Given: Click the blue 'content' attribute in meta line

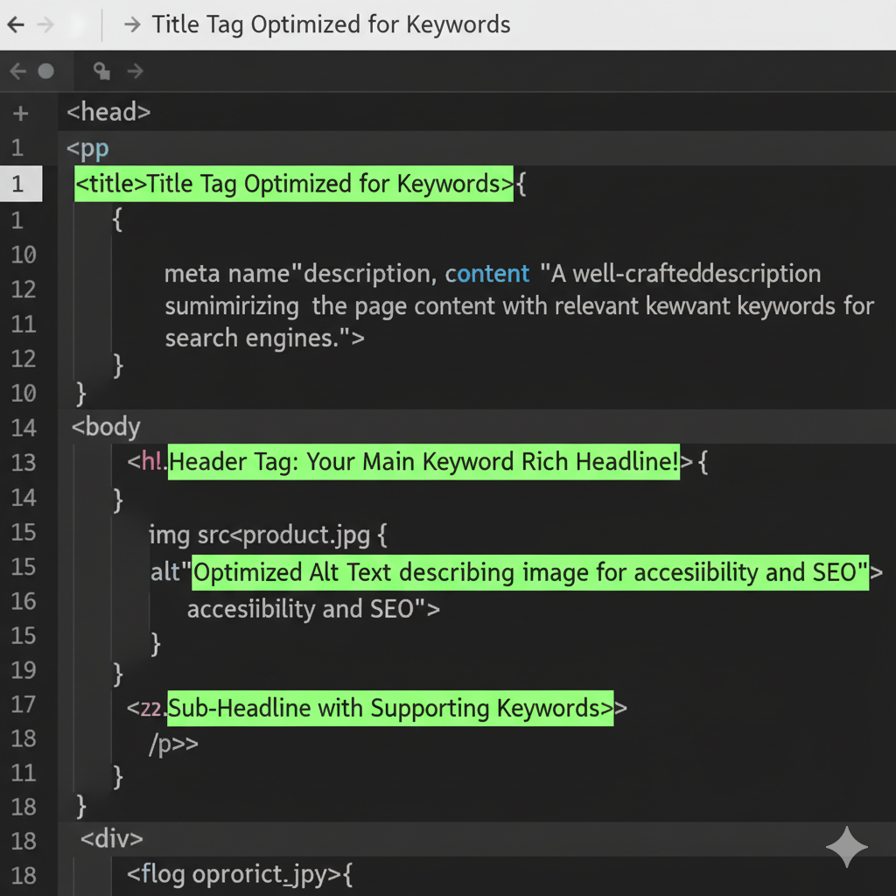Looking at the screenshot, I should [x=487, y=274].
